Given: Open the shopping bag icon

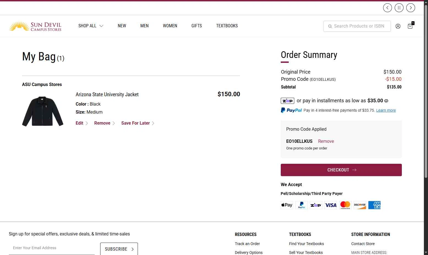Looking at the screenshot, I should (x=410, y=26).
